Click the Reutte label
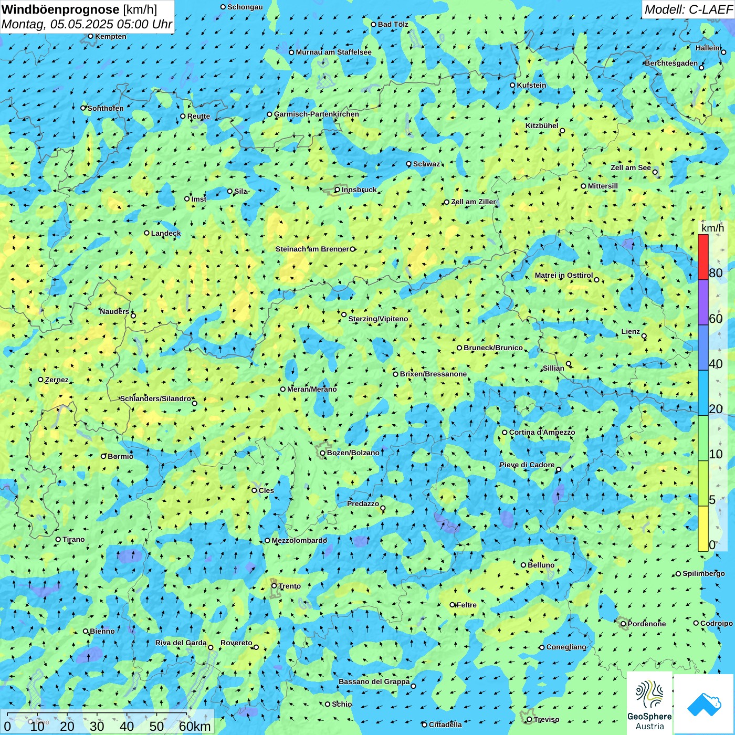 pos(198,116)
